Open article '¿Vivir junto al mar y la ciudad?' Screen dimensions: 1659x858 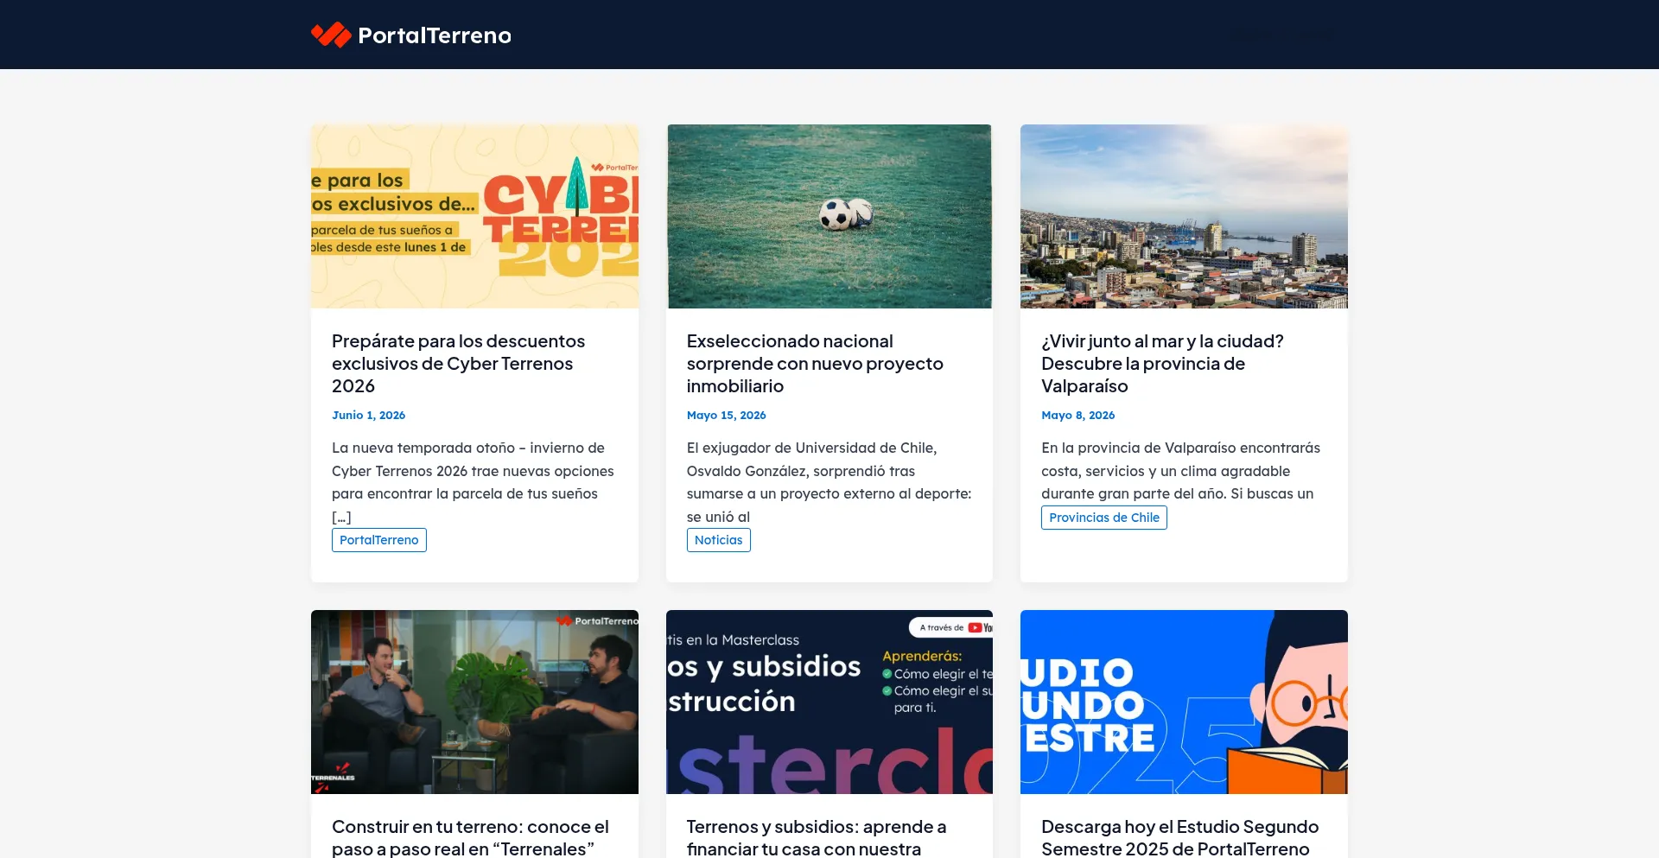pos(1162,364)
